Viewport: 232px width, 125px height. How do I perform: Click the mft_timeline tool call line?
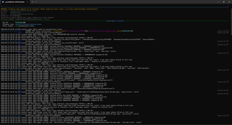coord(58,51)
